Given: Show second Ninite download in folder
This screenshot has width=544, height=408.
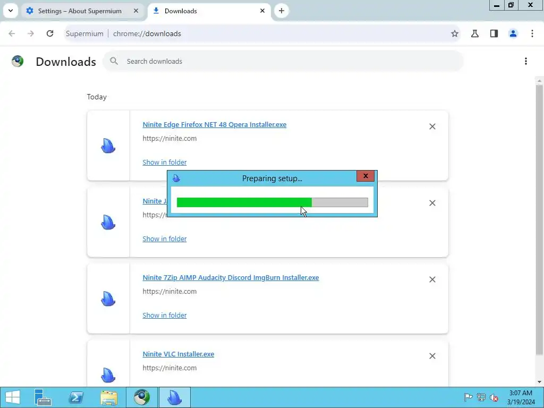Looking at the screenshot, I should click(165, 239).
